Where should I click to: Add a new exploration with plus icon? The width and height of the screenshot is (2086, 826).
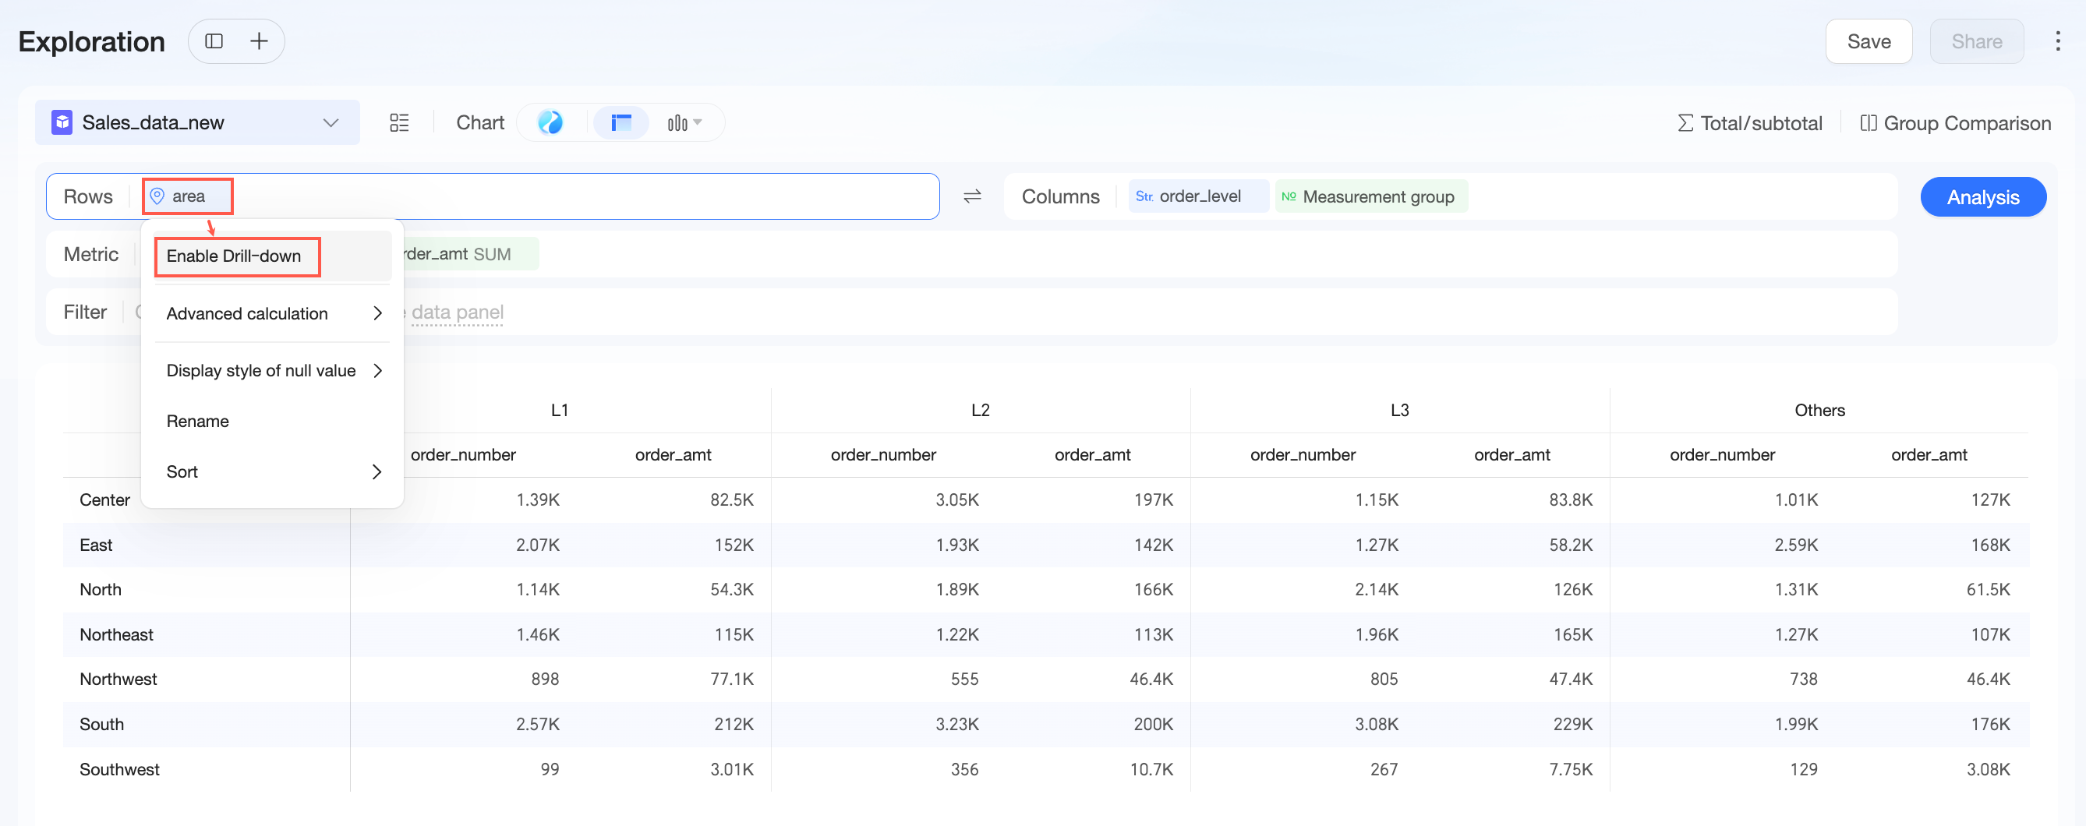(259, 41)
